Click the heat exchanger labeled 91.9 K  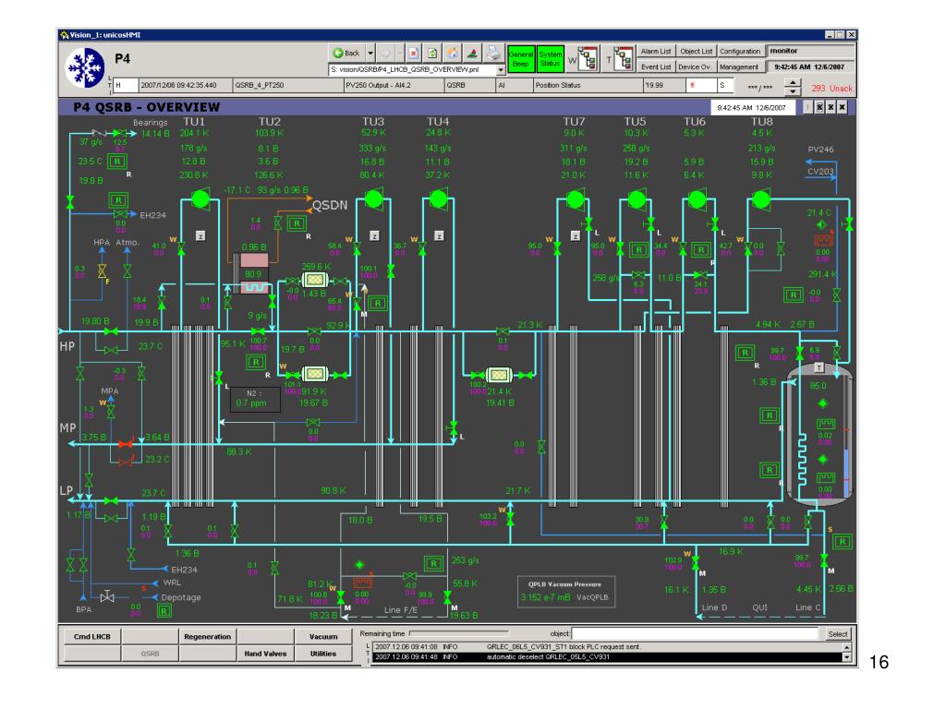pyautogui.click(x=314, y=375)
